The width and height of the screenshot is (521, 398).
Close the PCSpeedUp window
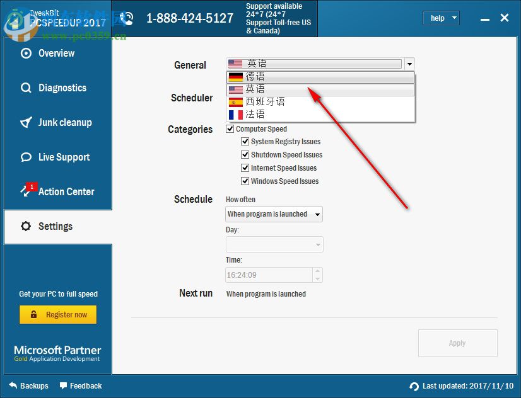click(x=505, y=18)
